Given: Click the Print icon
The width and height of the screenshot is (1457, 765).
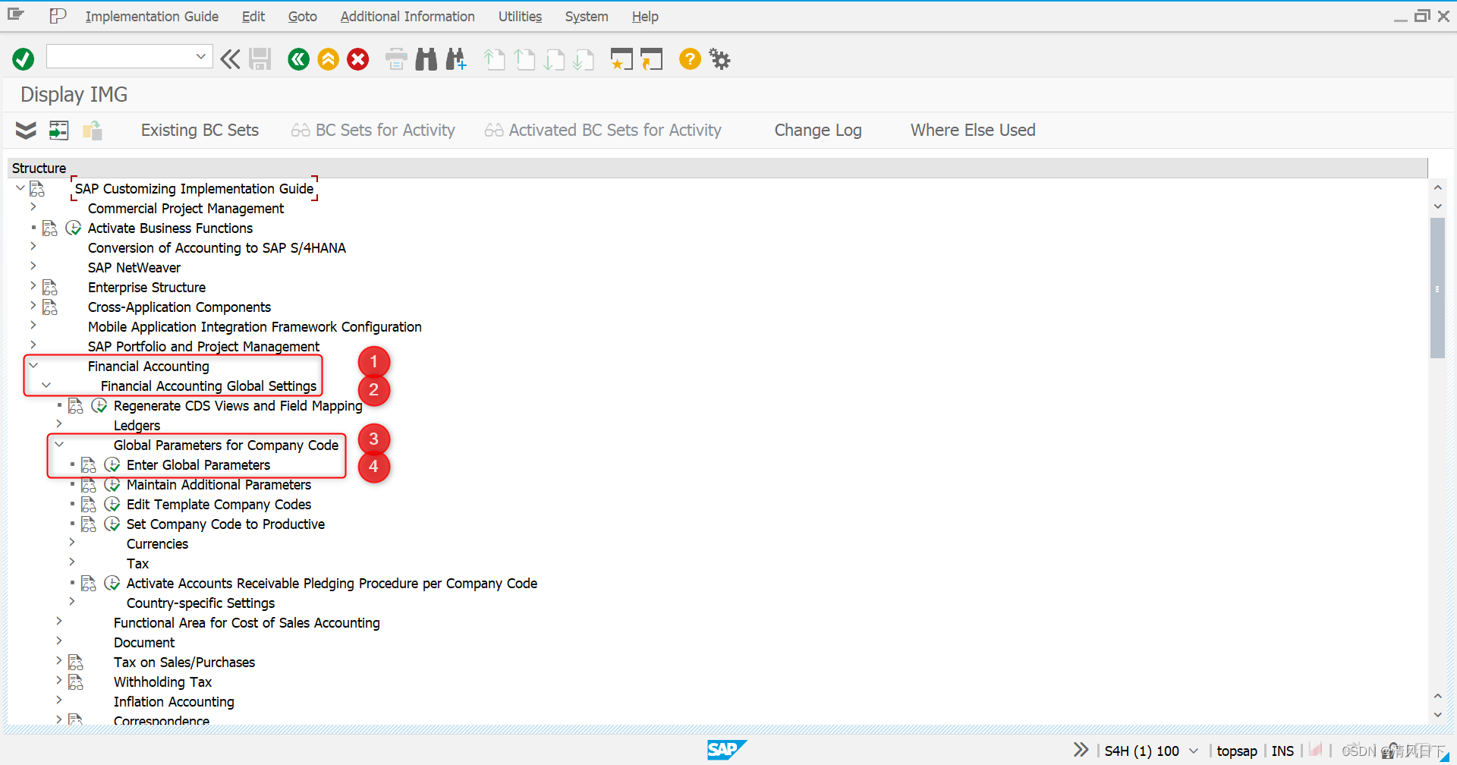Looking at the screenshot, I should (x=395, y=58).
